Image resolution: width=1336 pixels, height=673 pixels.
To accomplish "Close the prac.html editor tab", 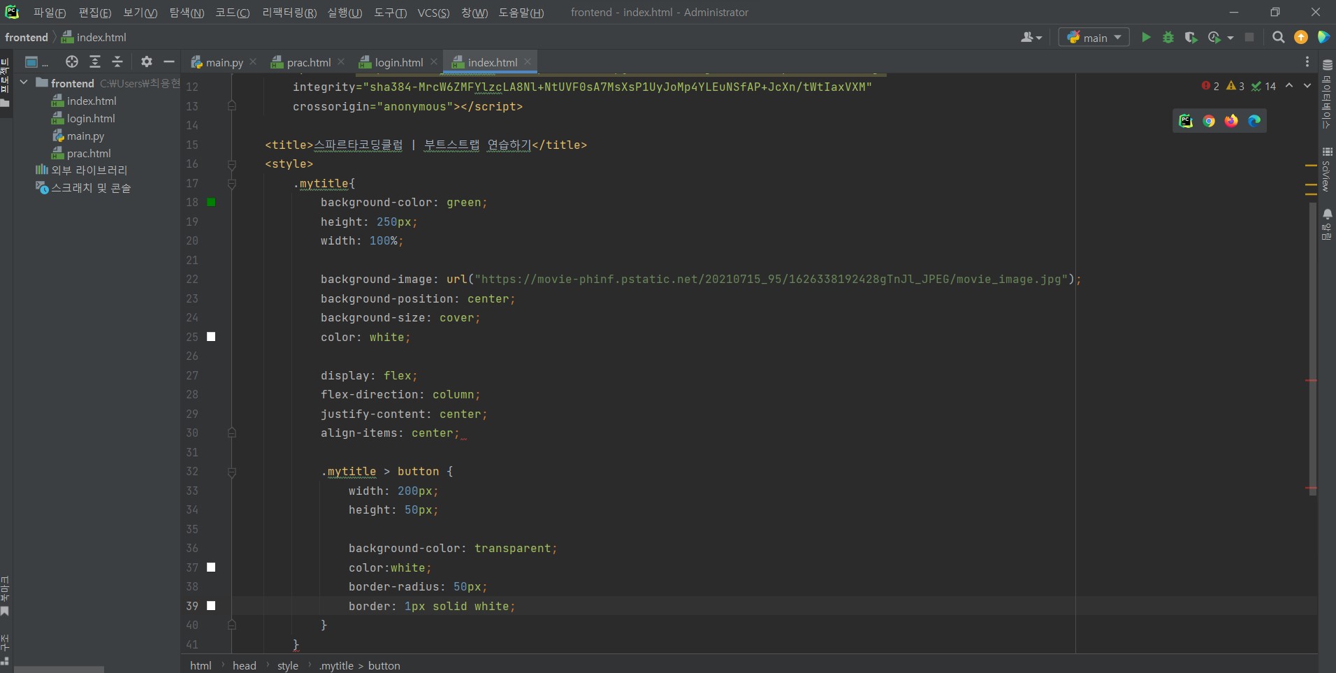I will 341,61.
